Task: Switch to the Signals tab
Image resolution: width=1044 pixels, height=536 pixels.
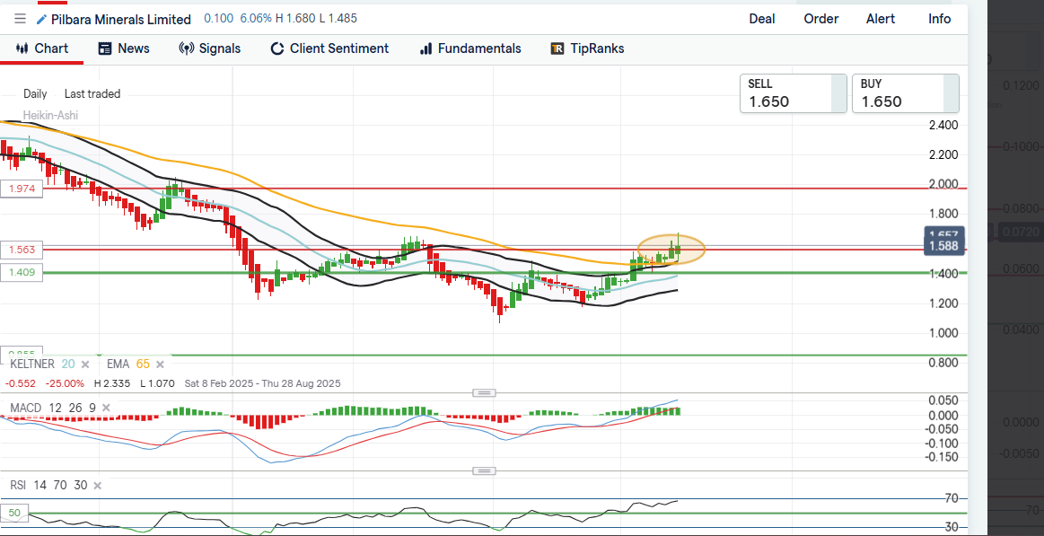Action: (x=210, y=48)
